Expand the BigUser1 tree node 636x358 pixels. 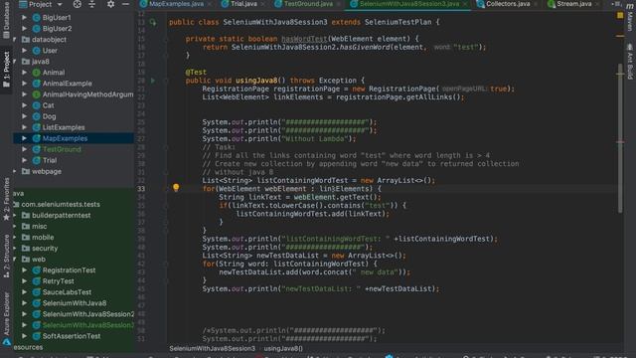coord(24,18)
